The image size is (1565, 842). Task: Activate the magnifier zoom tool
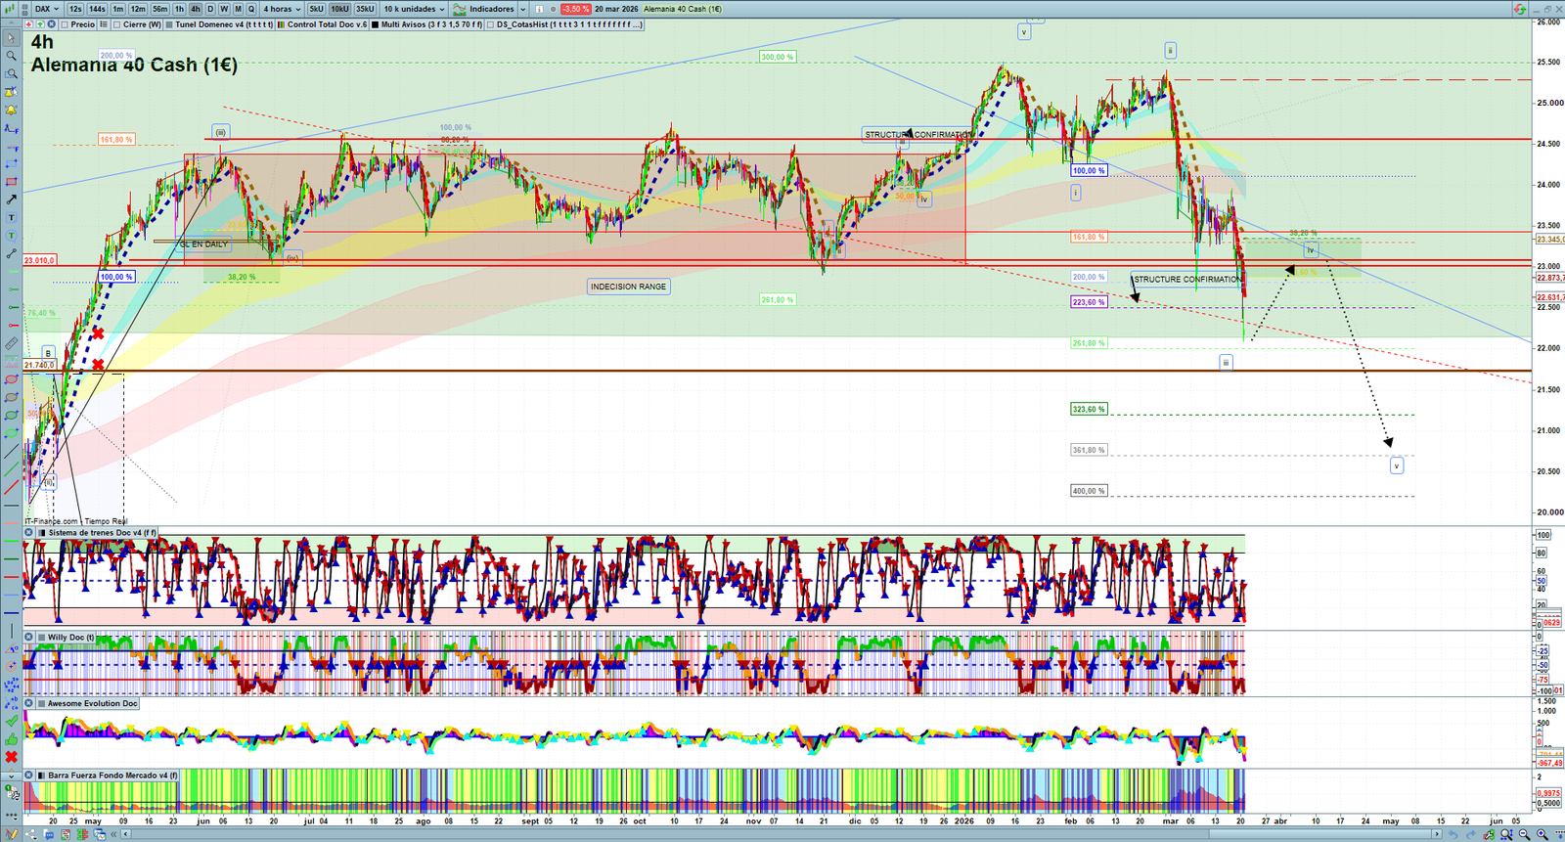click(11, 56)
